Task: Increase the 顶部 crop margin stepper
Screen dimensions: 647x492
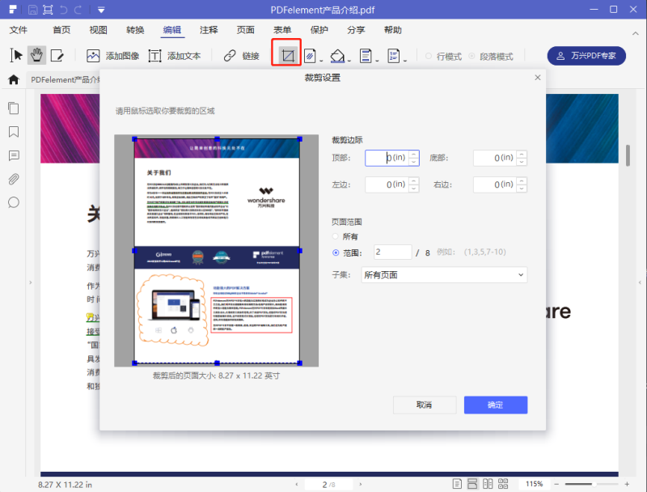Action: click(x=413, y=155)
